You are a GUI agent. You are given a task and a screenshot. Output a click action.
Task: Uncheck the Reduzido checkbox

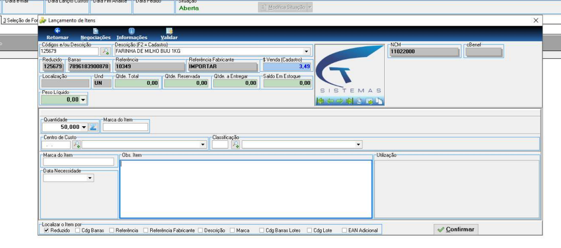pyautogui.click(x=46, y=231)
